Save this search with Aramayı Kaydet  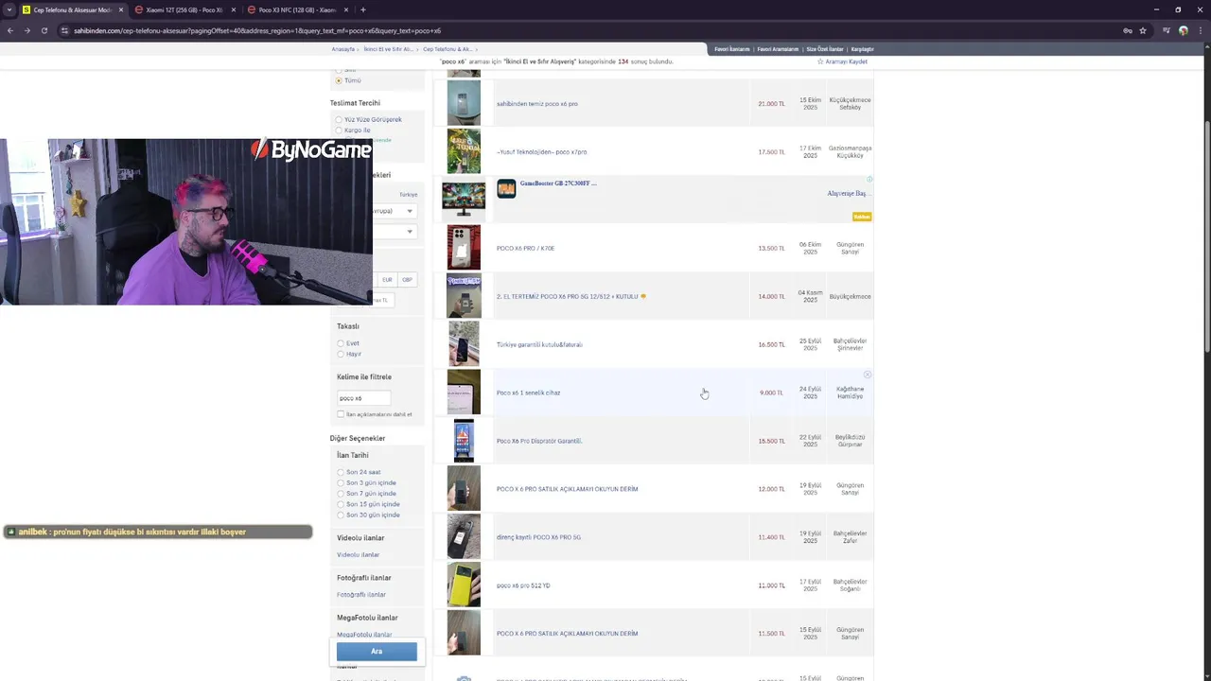843,61
